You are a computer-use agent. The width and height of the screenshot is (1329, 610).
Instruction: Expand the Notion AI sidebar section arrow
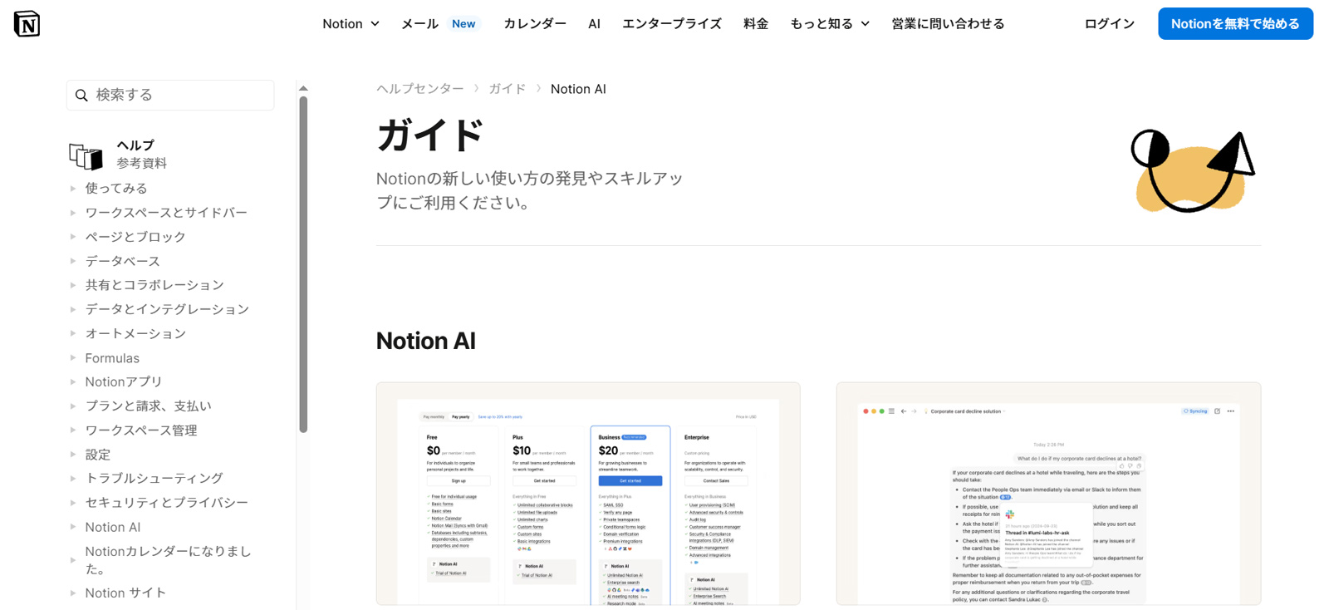coord(73,527)
